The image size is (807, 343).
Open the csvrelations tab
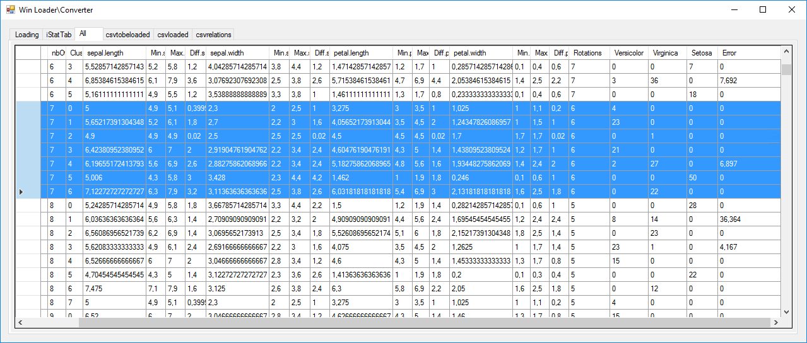[x=213, y=35]
